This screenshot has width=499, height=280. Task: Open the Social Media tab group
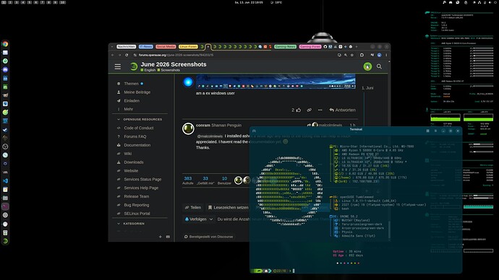(x=166, y=47)
